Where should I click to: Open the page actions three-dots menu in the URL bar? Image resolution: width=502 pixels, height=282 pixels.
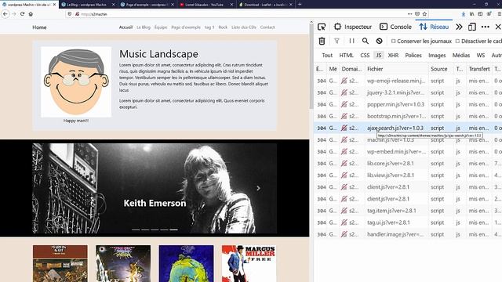pos(409,14)
